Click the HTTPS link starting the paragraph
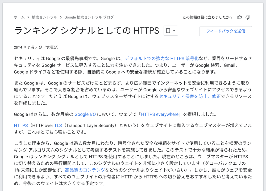Screen dimensions: 266x191 tap(21, 125)
